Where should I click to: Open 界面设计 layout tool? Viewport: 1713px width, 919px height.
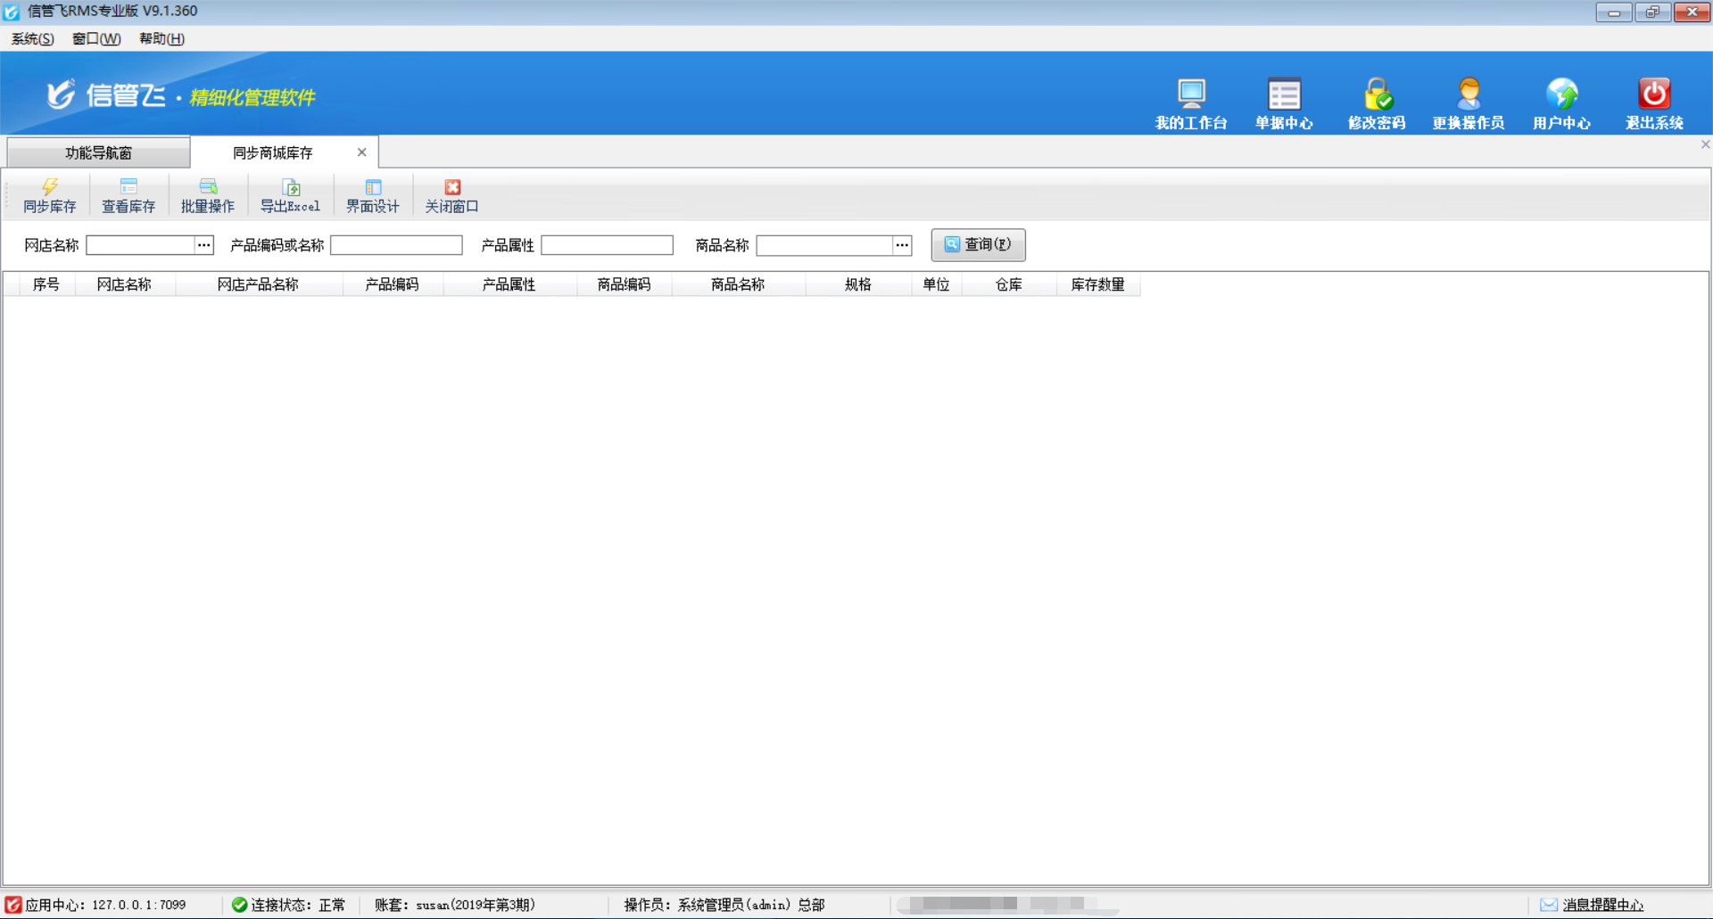point(373,187)
